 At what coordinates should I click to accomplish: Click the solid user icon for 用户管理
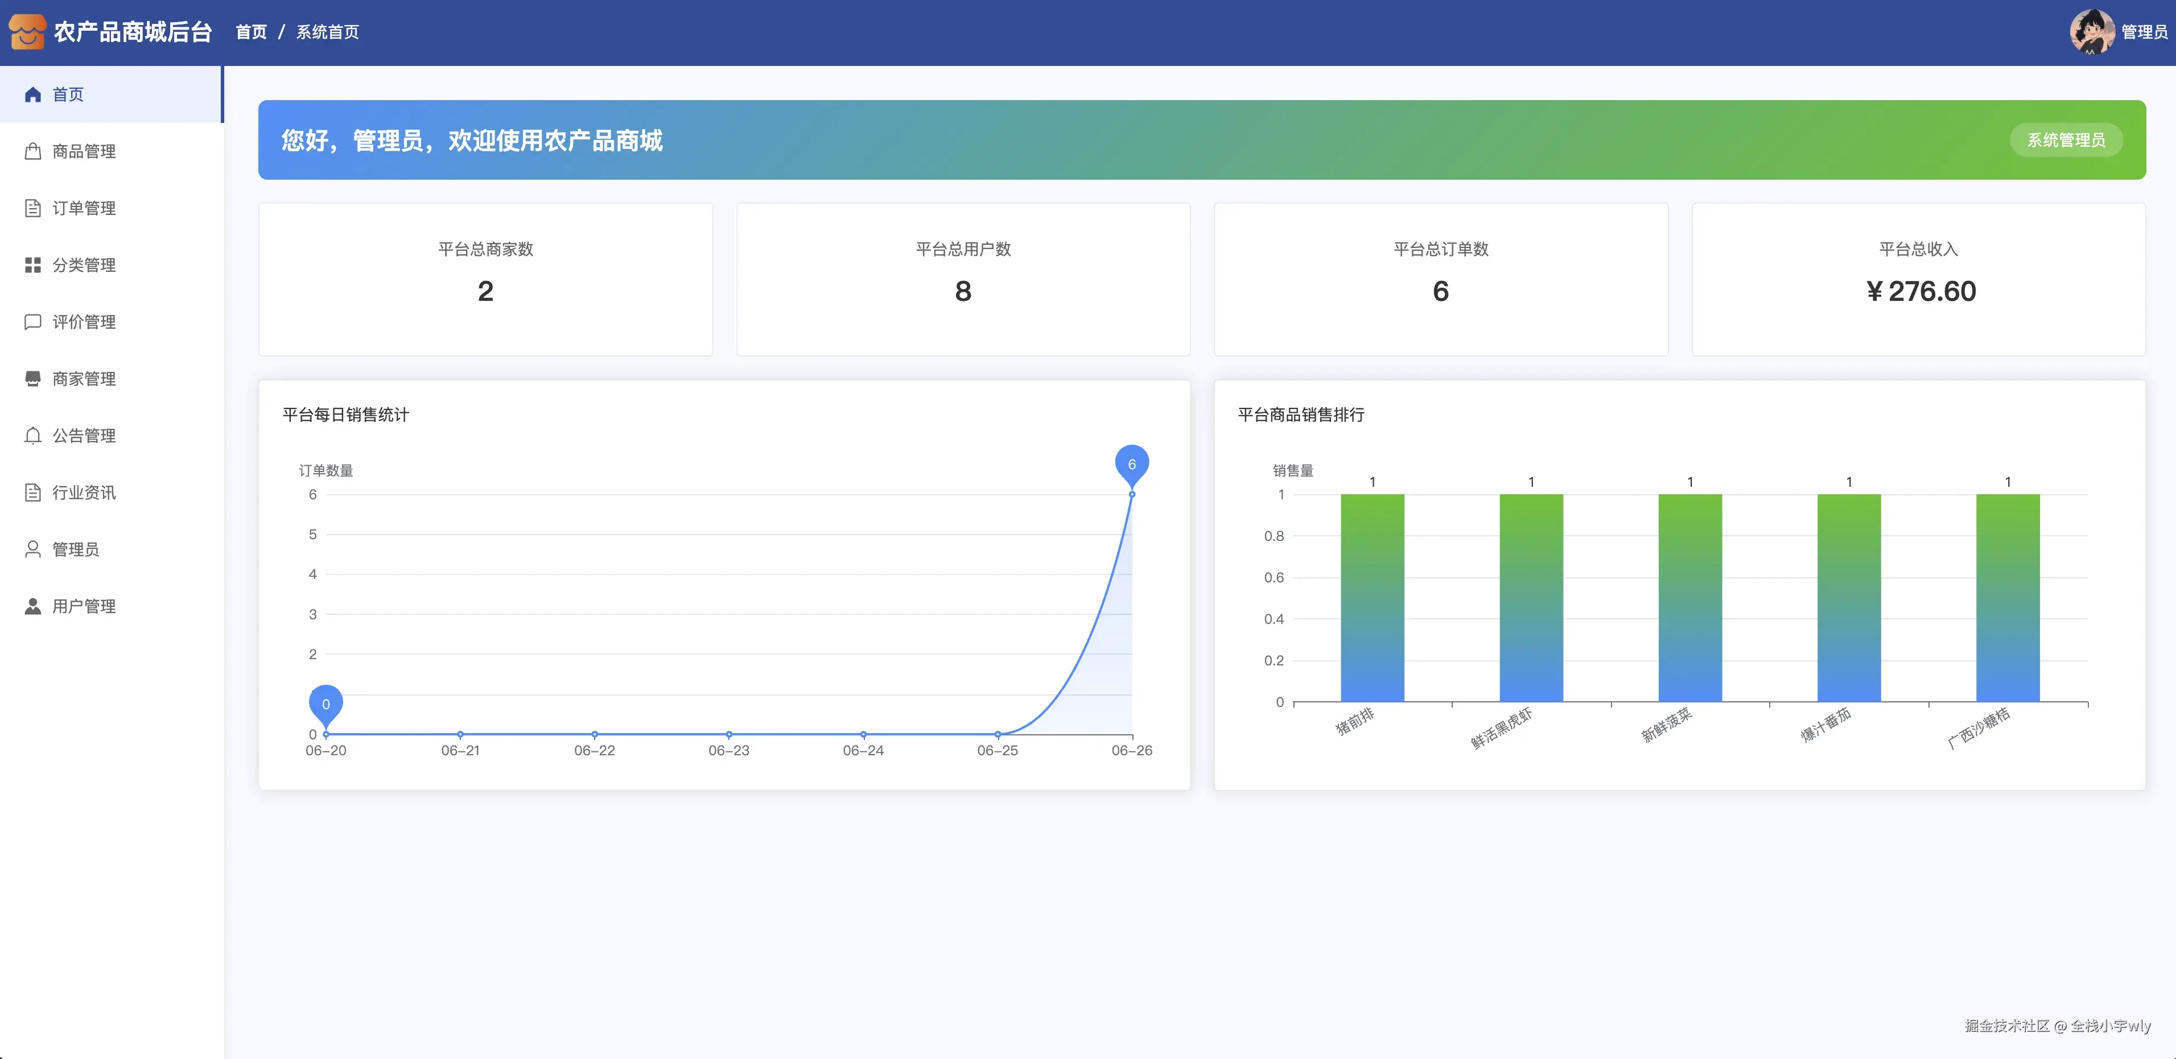33,606
